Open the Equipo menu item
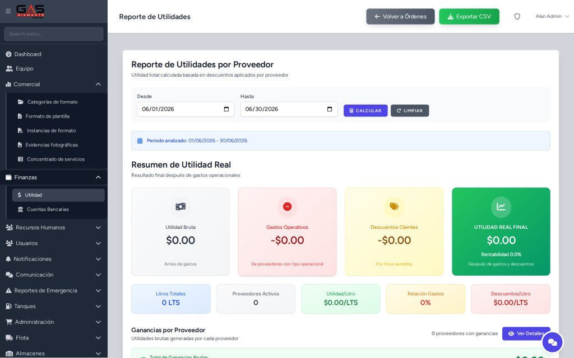This screenshot has width=574, height=358. point(53,68)
